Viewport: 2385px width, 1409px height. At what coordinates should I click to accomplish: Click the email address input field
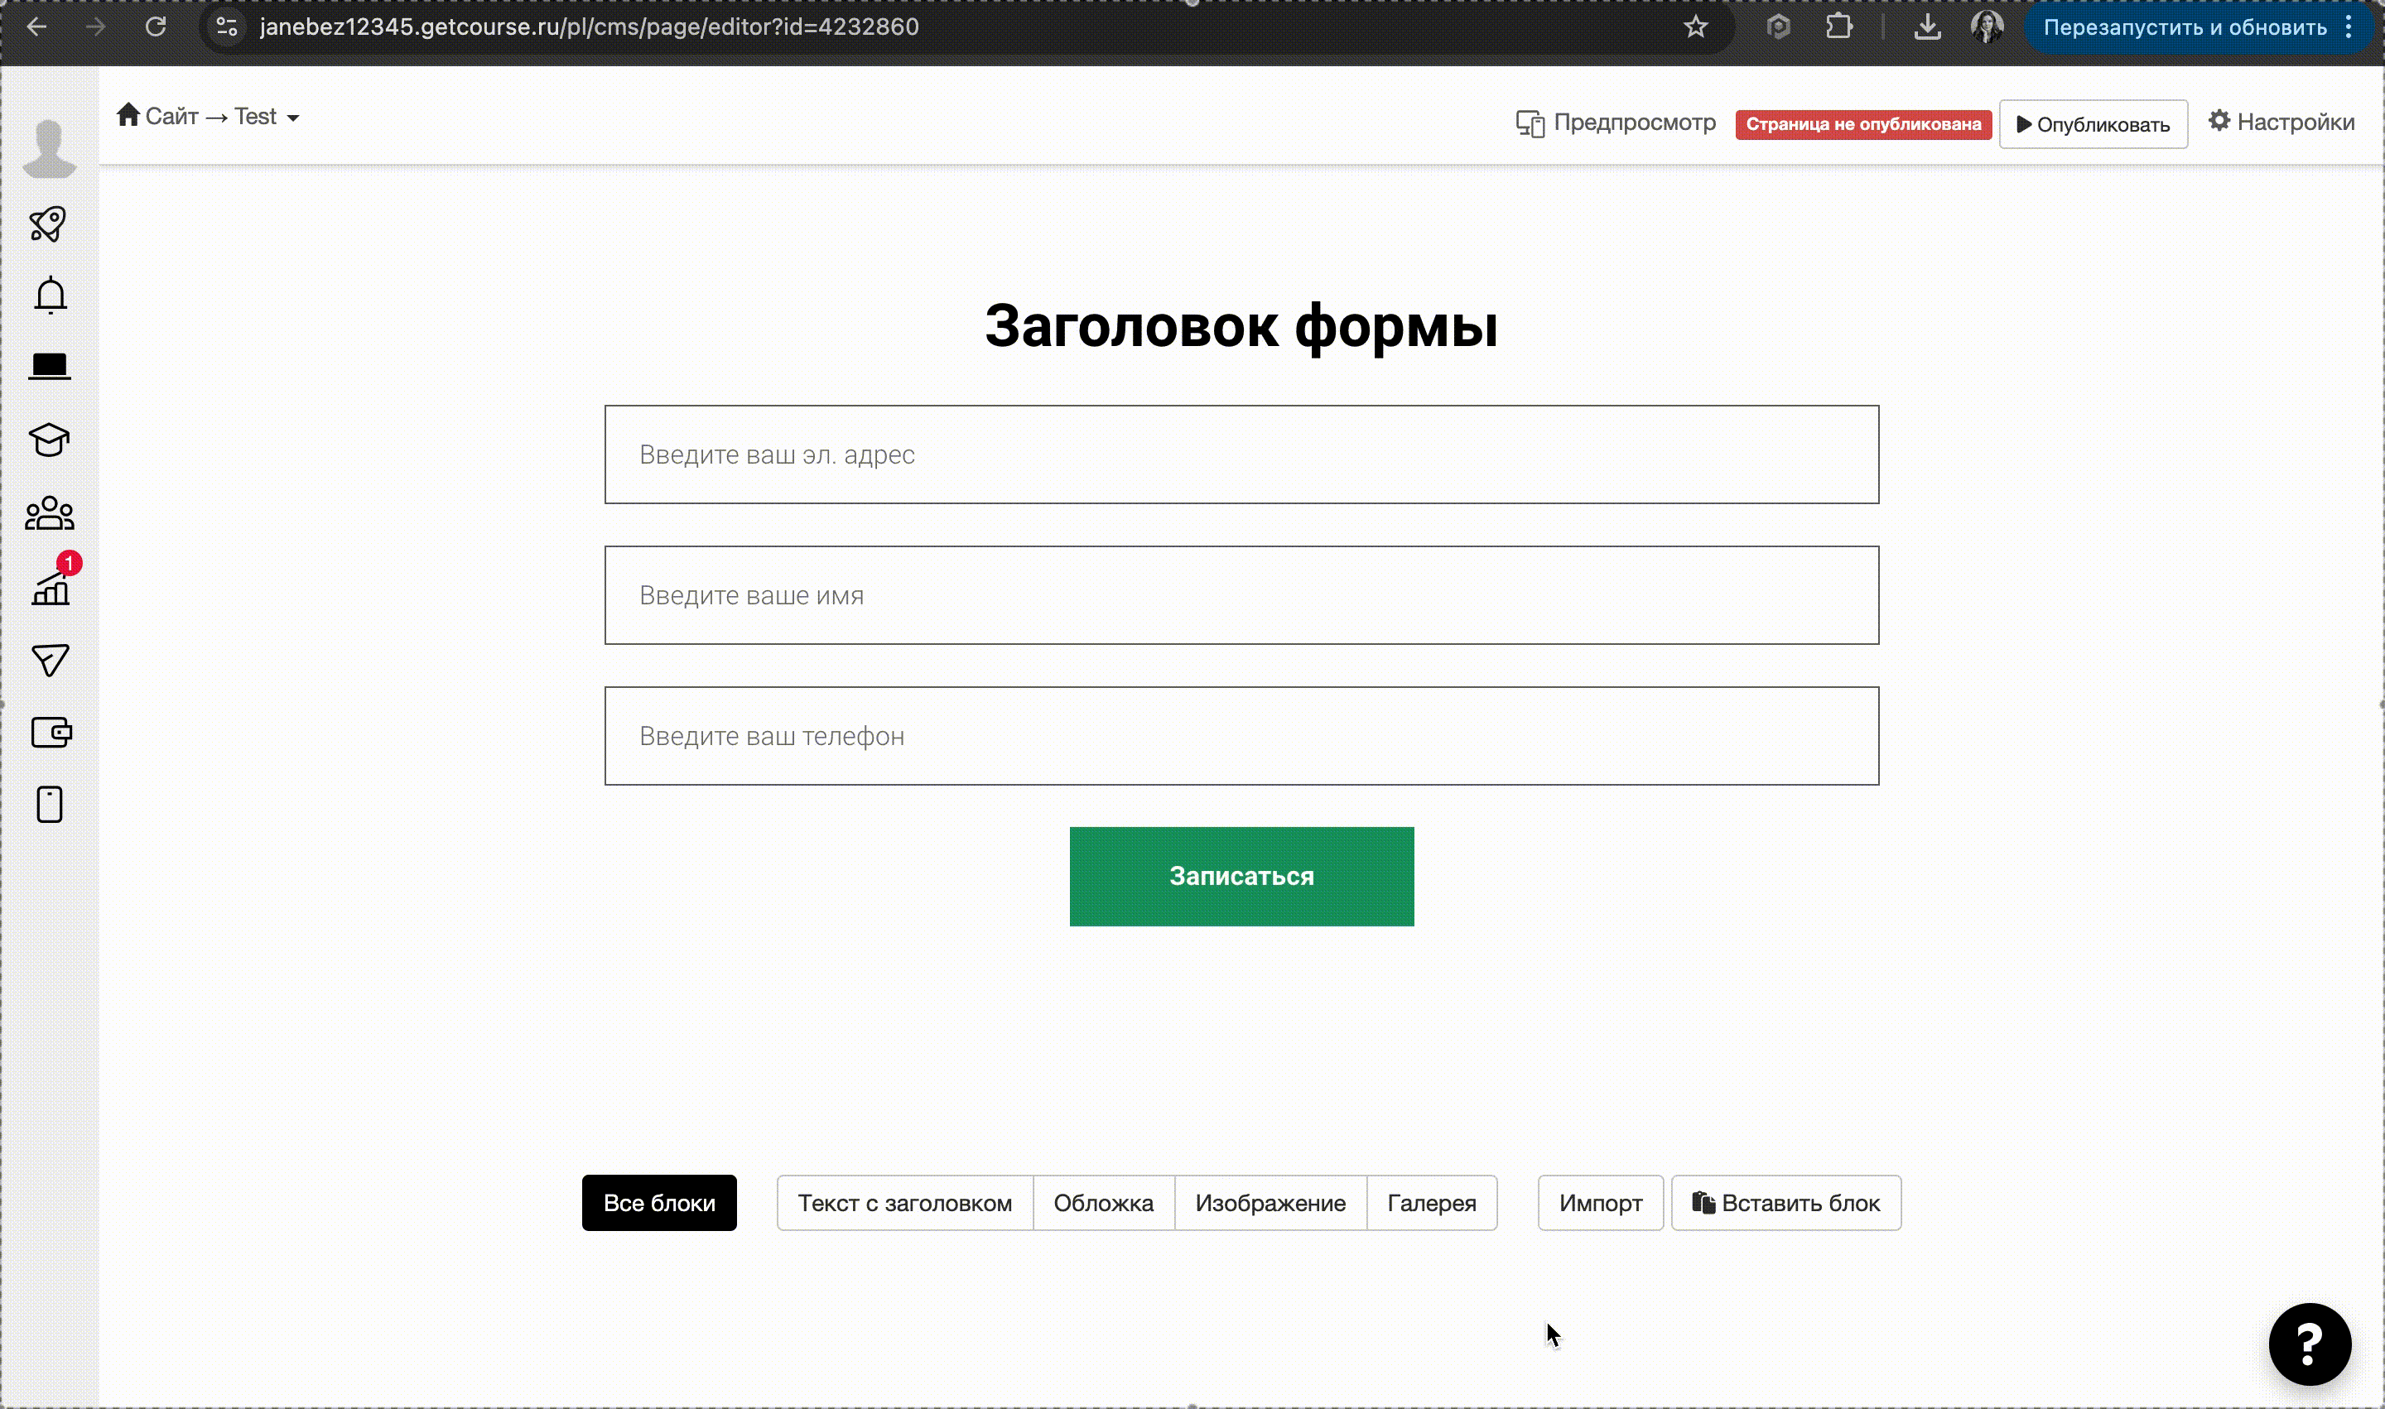click(1241, 454)
